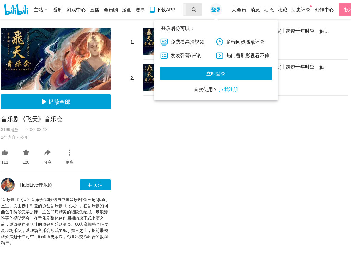The height and width of the screenshot is (263, 351).
Task: Click 2个内容・公开 text
Action: coord(14,137)
